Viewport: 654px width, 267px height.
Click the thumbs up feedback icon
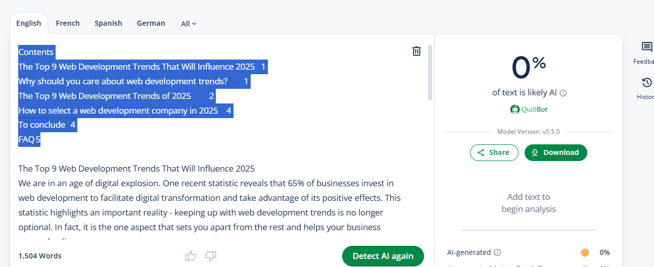tap(191, 256)
